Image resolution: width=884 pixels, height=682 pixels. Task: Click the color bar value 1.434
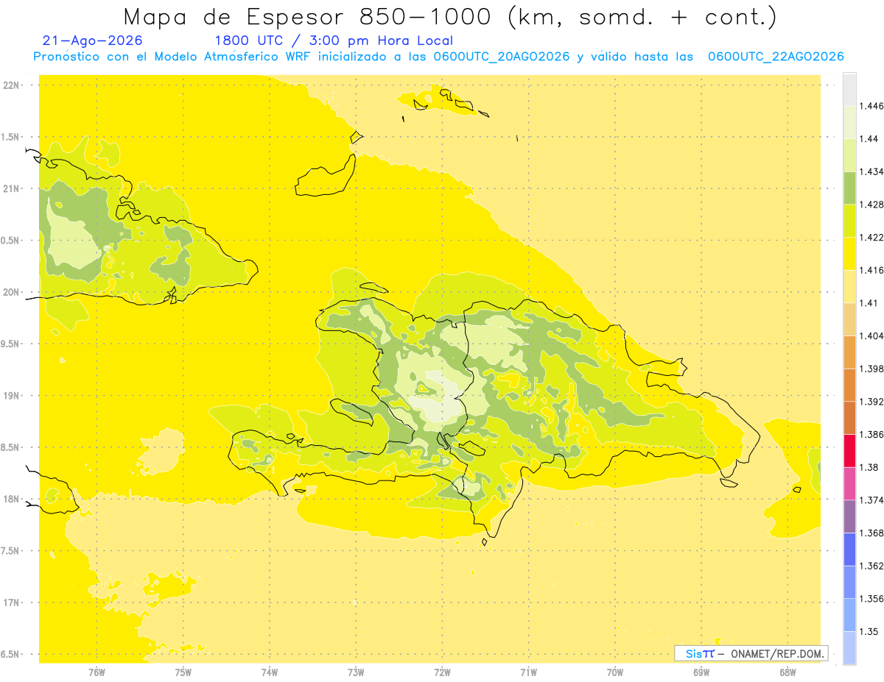[871, 171]
